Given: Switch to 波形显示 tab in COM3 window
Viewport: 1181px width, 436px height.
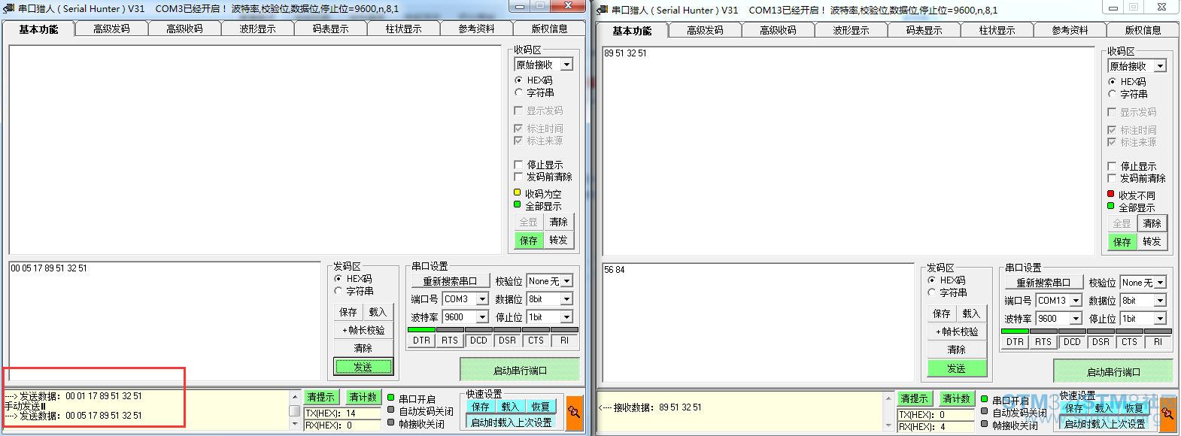Looking at the screenshot, I should [x=257, y=29].
